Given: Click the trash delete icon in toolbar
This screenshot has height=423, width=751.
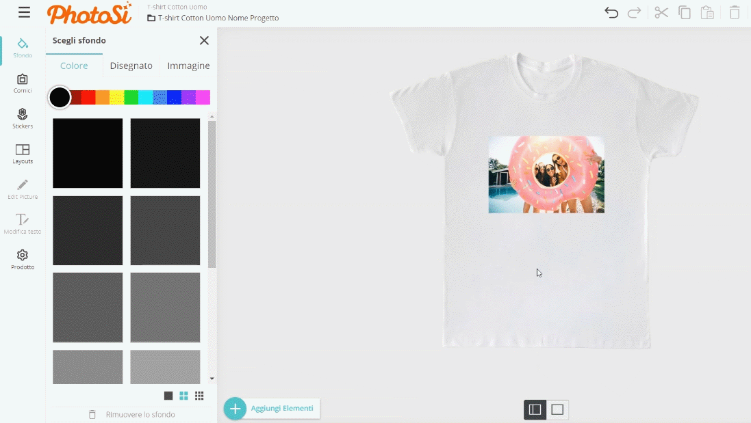Looking at the screenshot, I should pos(734,12).
